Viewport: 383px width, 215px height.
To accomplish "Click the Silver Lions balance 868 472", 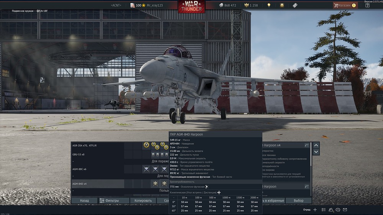I will click(228, 5).
